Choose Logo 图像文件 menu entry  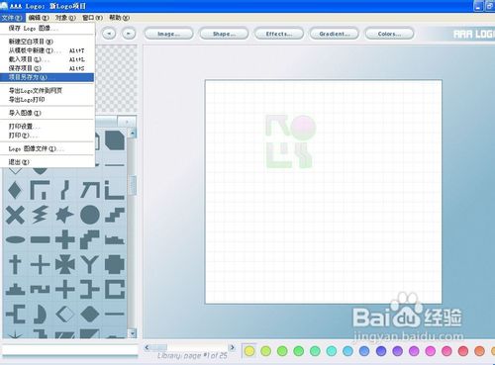47,148
